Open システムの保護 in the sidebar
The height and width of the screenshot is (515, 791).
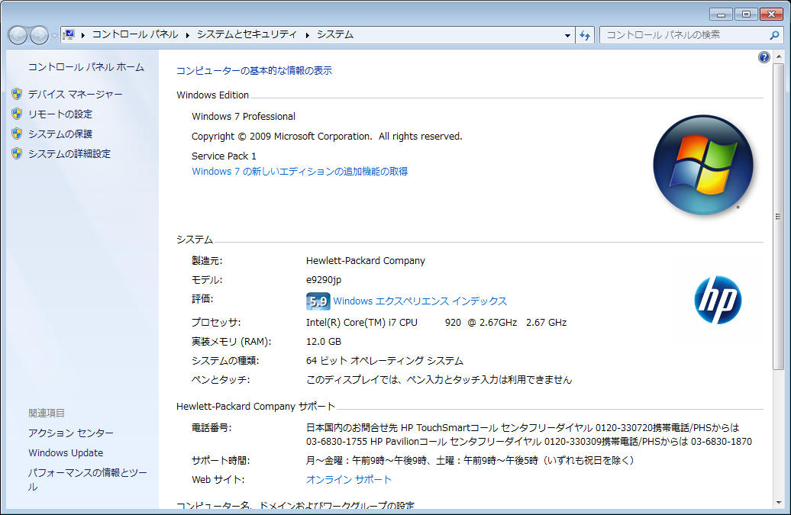[x=60, y=134]
